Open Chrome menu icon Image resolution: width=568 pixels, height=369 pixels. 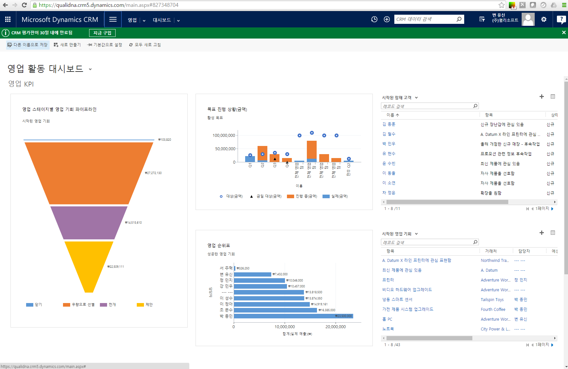(x=564, y=5)
